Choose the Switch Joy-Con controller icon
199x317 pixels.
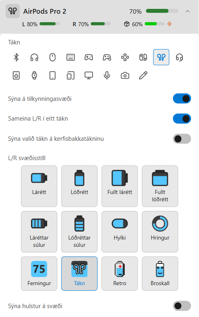pyautogui.click(x=143, y=57)
